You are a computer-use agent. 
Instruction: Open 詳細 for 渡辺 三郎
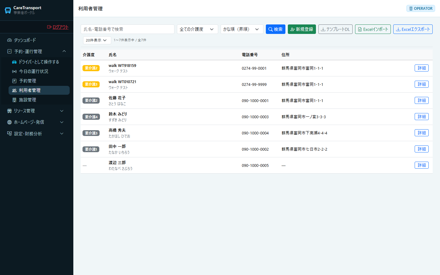[x=422, y=165]
